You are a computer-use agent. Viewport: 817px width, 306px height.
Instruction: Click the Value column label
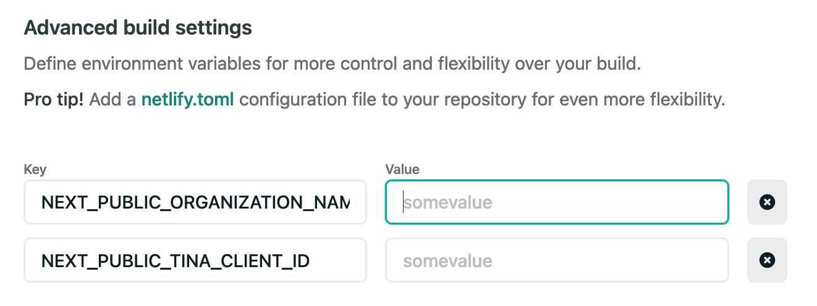[402, 169]
